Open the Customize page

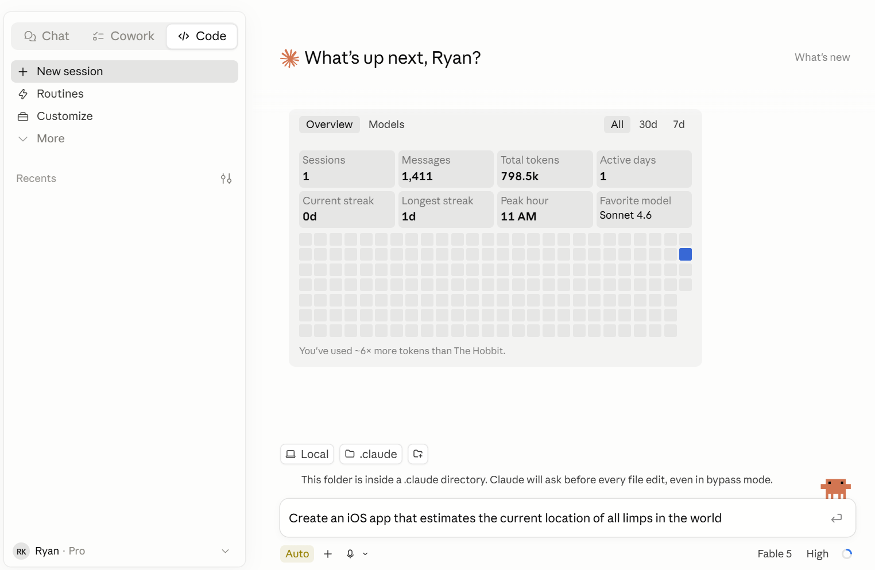coord(125,116)
